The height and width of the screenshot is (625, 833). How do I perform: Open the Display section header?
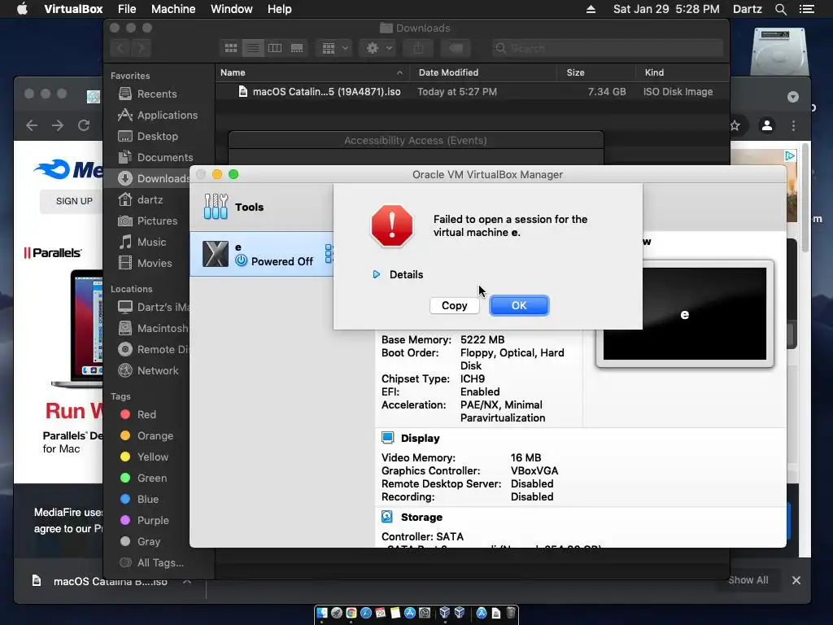point(420,439)
